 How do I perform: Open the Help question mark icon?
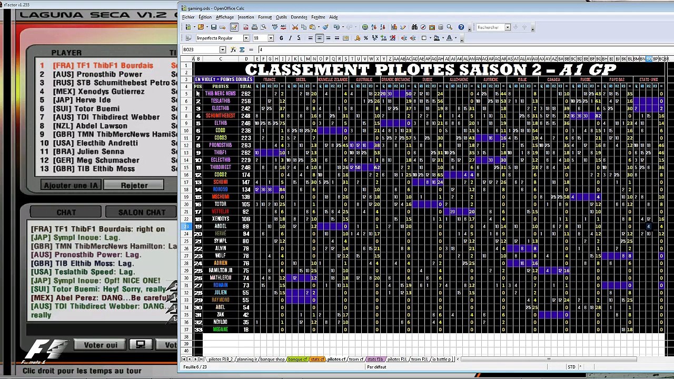point(461,27)
